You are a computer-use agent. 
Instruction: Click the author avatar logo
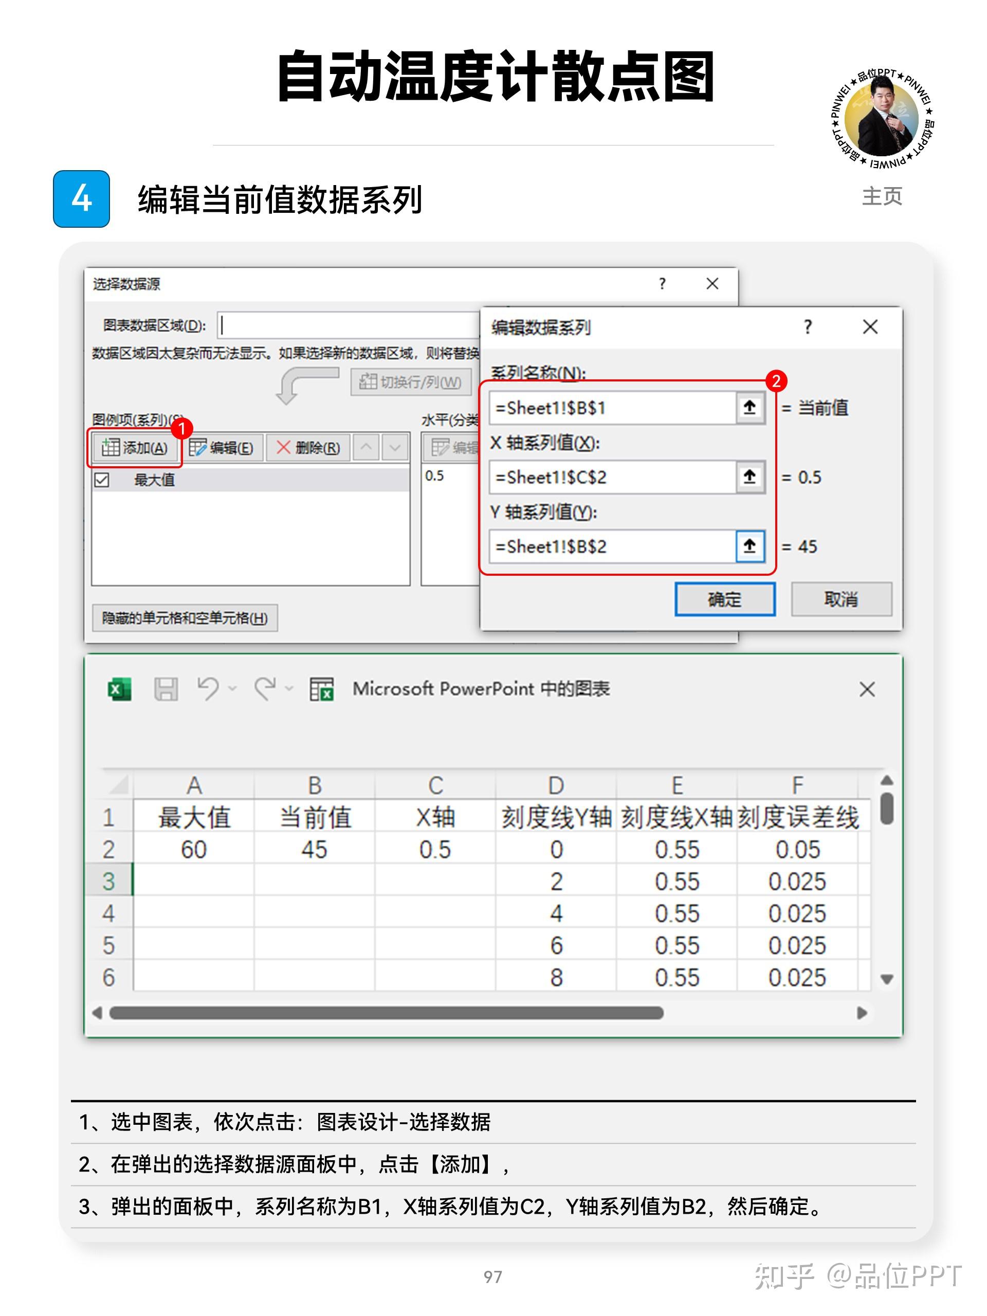[x=882, y=121]
